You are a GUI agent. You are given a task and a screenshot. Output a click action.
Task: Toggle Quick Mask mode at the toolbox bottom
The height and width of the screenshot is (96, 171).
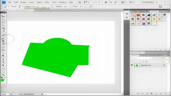pyautogui.click(x=3, y=85)
